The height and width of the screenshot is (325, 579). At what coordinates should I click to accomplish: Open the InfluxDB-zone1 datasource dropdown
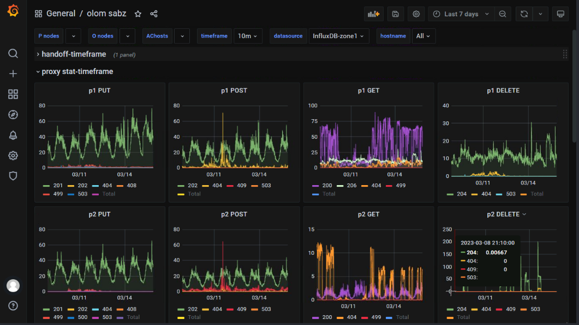pyautogui.click(x=338, y=36)
